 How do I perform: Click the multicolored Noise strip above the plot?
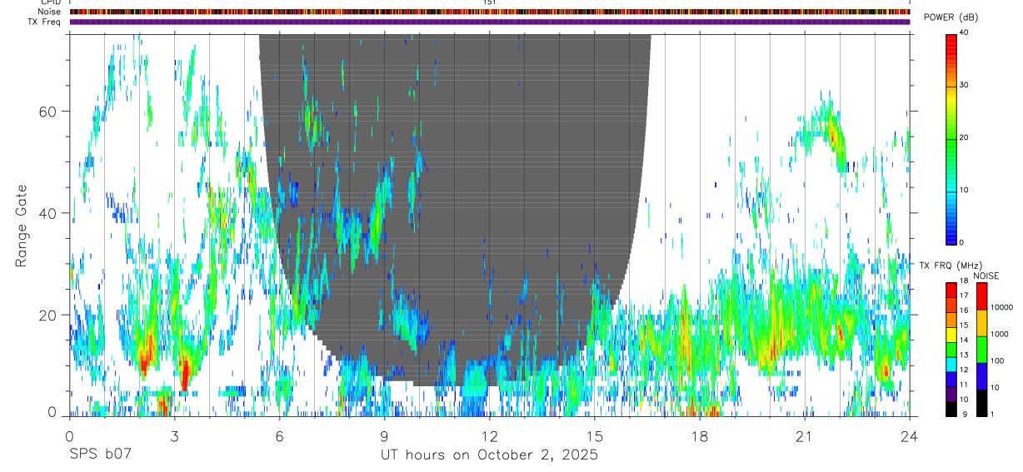coord(490,12)
